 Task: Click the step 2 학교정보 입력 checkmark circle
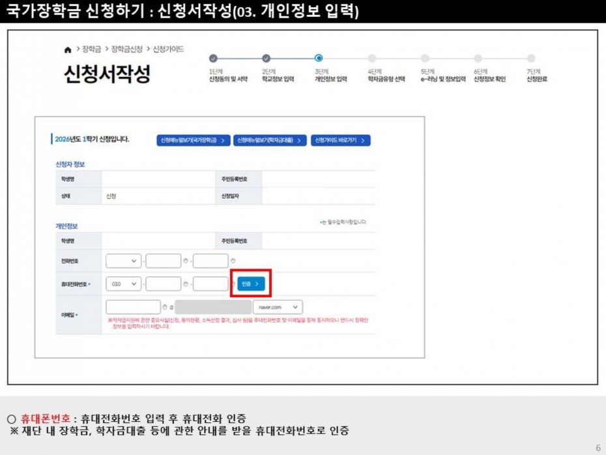[x=266, y=58]
